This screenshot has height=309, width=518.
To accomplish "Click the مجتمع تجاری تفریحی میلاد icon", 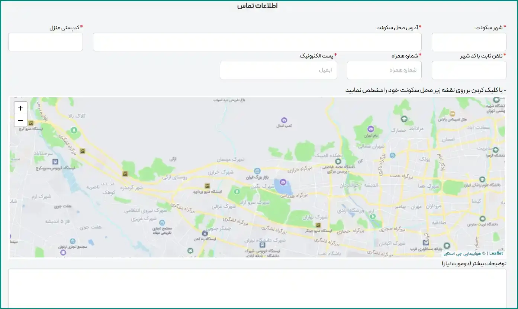I will 162,223.
